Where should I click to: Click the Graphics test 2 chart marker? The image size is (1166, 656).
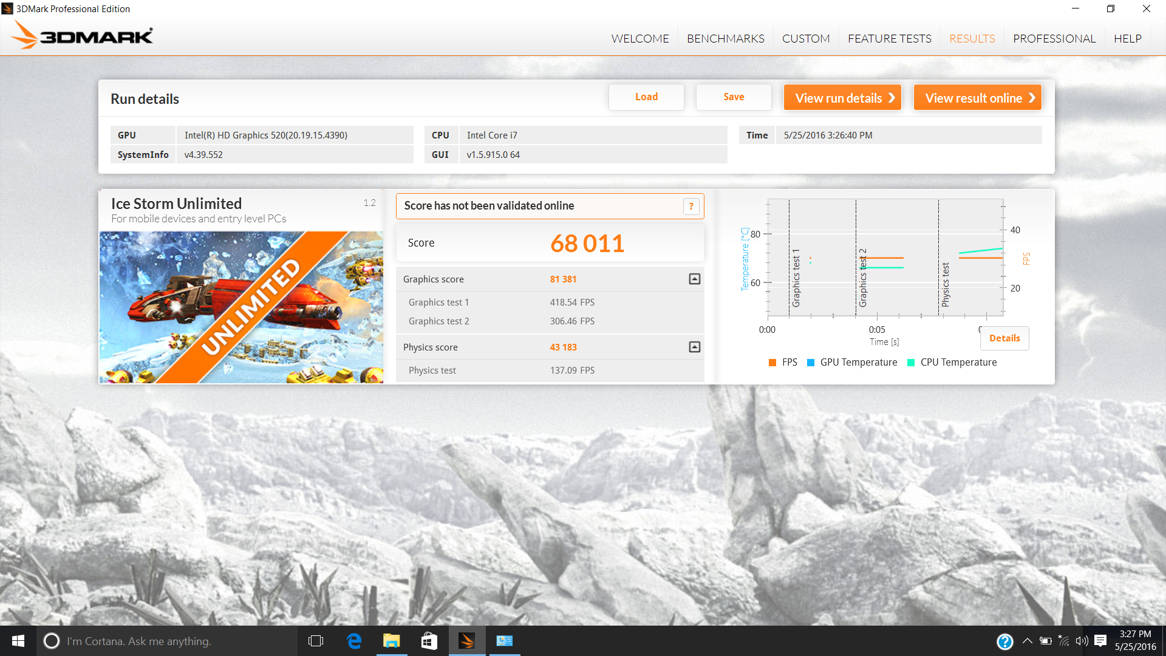862,278
